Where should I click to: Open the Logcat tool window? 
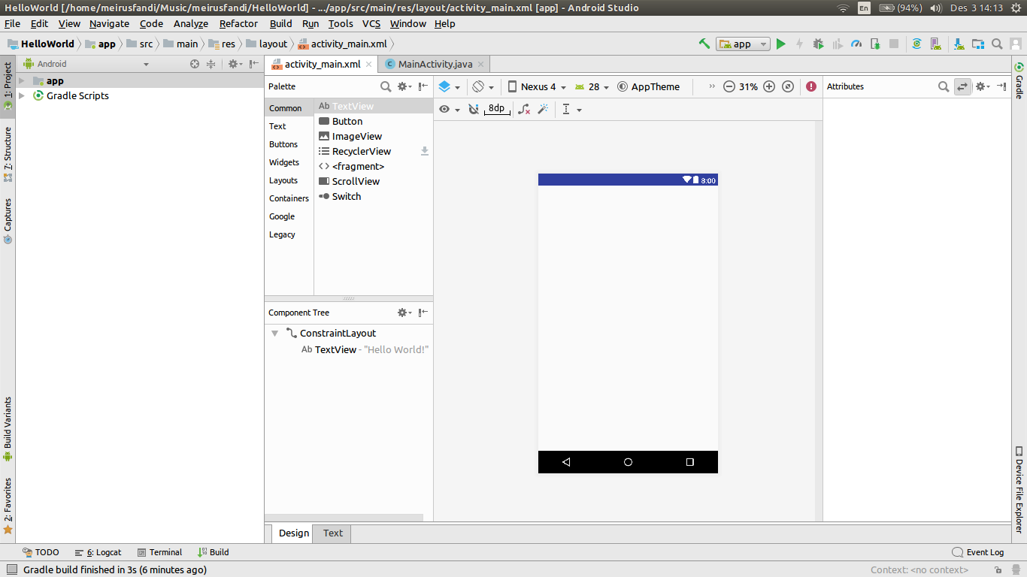[98, 552]
